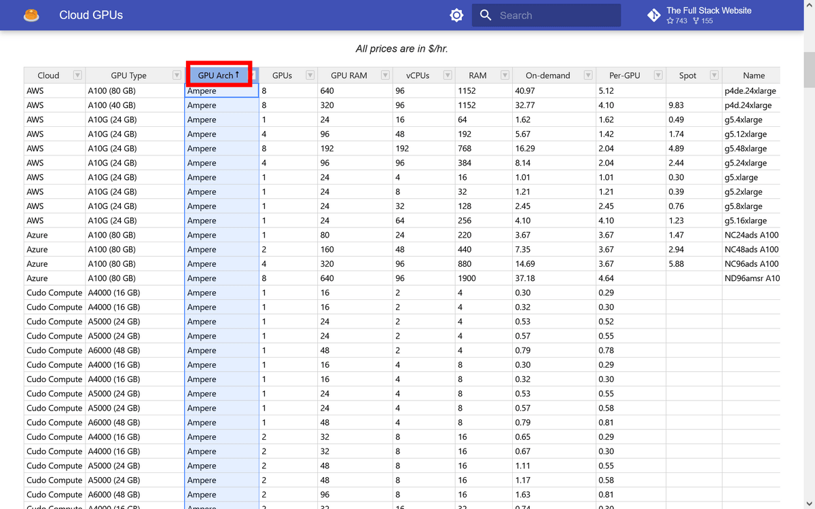The height and width of the screenshot is (509, 815).
Task: Sort by the Per-GPU column header
Action: 624,75
